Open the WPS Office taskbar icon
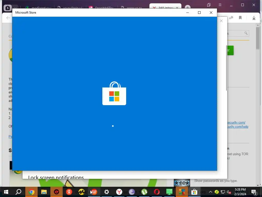 pyautogui.click(x=94, y=192)
